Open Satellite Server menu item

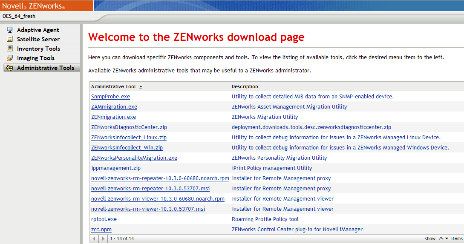click(38, 39)
